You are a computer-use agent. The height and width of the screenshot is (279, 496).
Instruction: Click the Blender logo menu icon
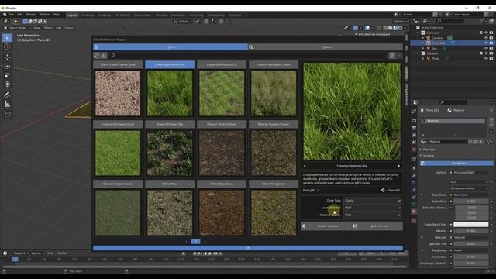5,15
